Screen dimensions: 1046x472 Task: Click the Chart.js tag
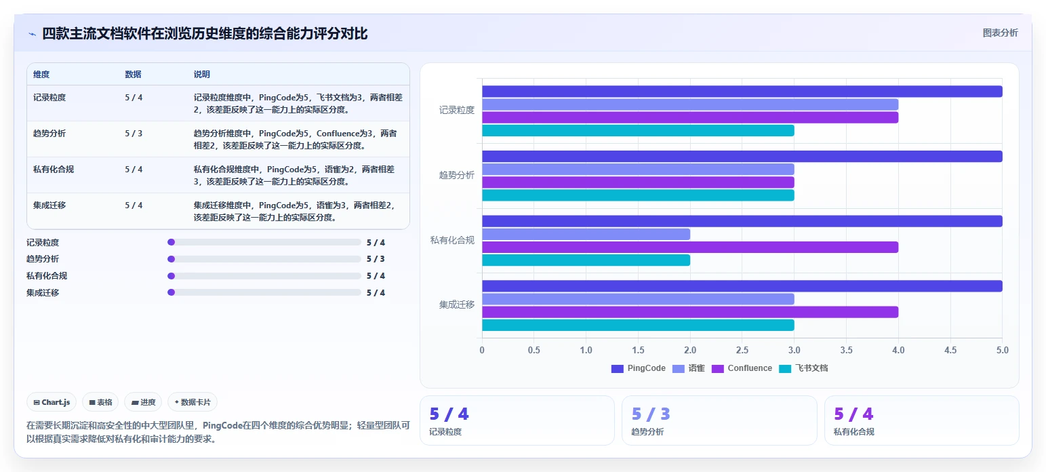coord(52,402)
